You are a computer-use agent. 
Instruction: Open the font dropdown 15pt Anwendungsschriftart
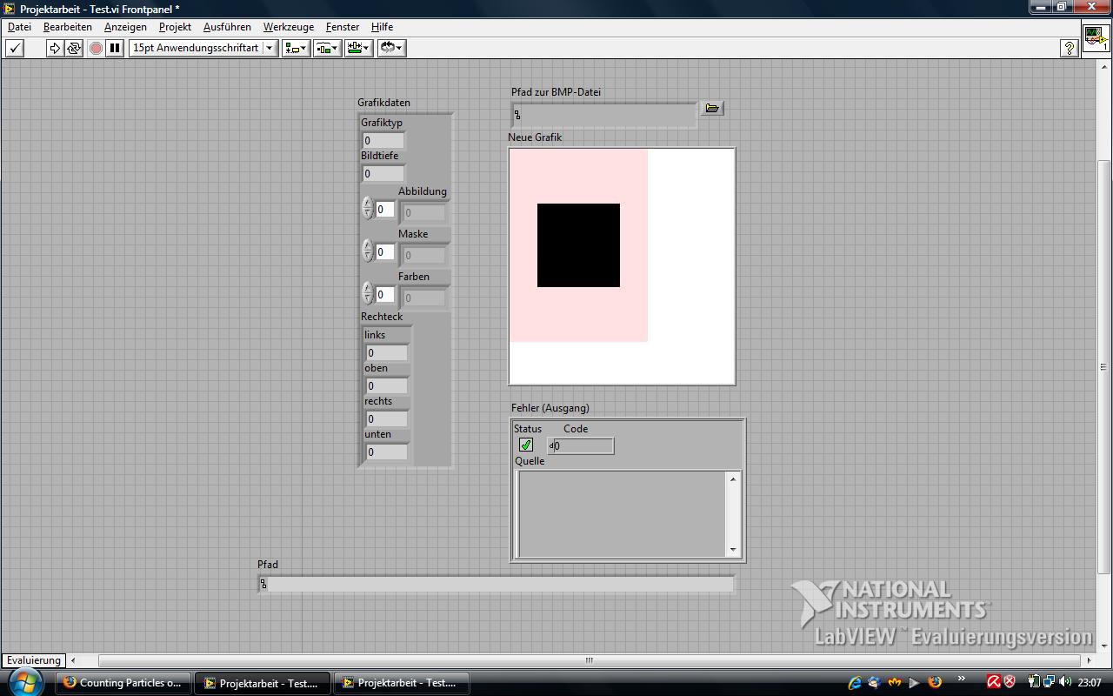203,49
